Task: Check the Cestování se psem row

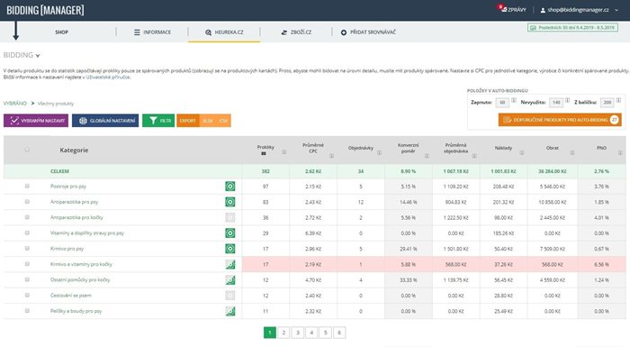Action: point(27,295)
